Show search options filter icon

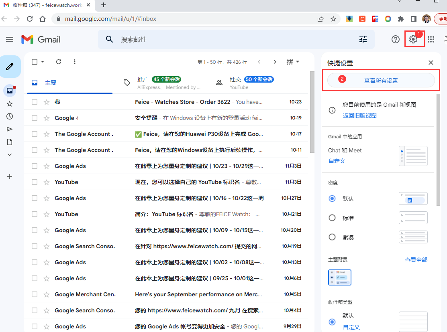pyautogui.click(x=363, y=39)
